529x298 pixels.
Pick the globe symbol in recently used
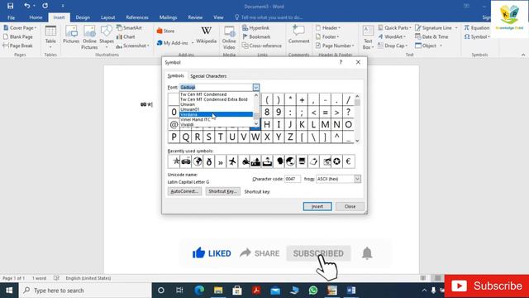[x=198, y=161]
